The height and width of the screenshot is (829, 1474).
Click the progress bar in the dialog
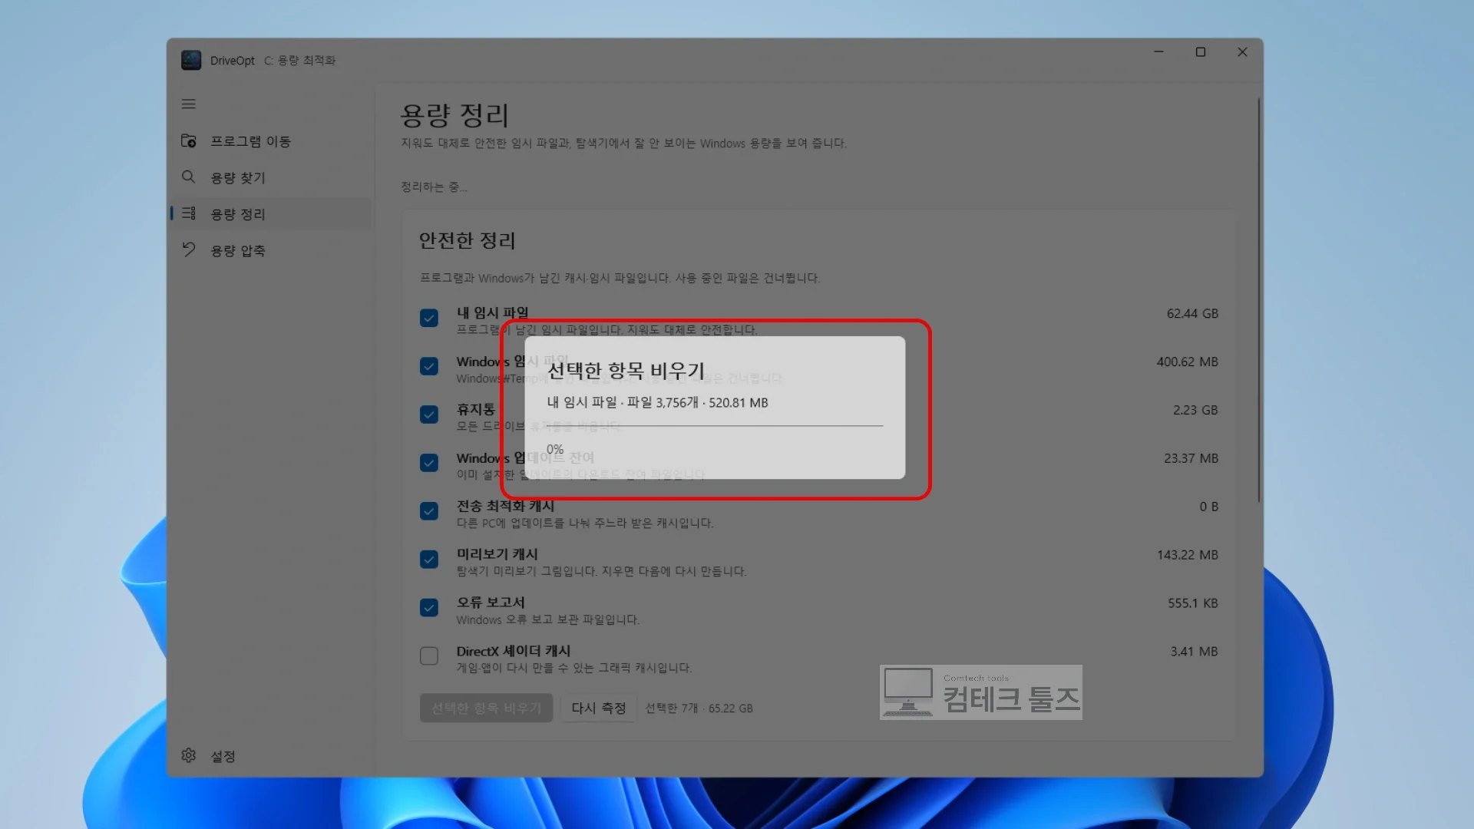click(715, 425)
